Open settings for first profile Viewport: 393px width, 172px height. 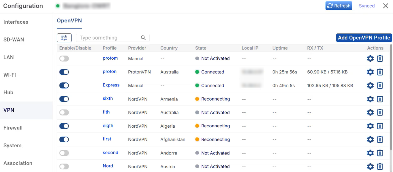click(x=370, y=140)
